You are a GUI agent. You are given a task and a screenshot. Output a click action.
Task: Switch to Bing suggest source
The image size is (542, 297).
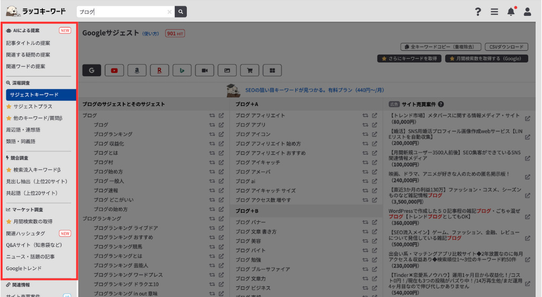(182, 70)
